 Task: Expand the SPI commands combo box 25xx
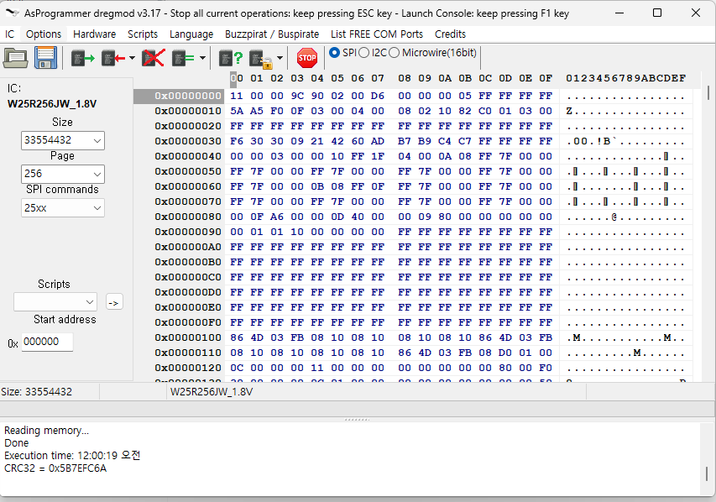[x=97, y=208]
